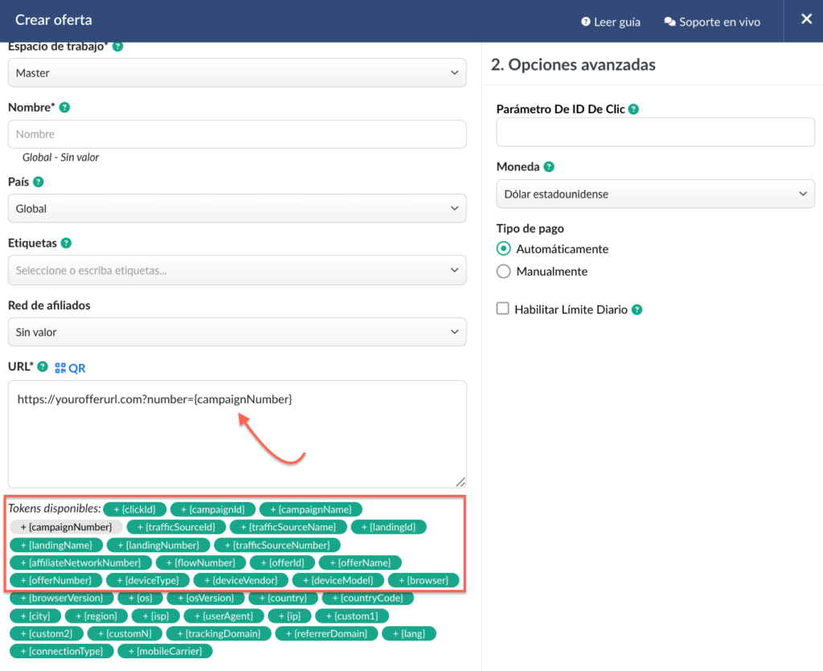Click help icon beside Habilitar Límite Diario
This screenshot has width=823, height=671.
637,309
